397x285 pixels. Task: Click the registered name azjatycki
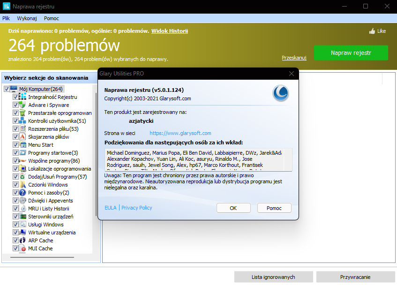pos(141,121)
